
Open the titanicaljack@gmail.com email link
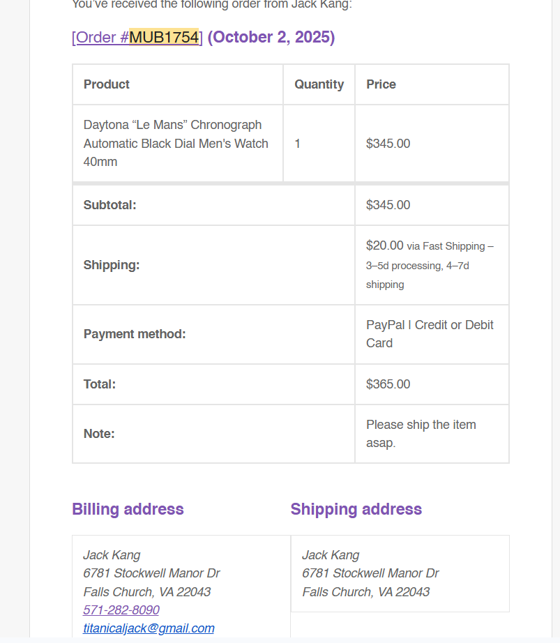[149, 628]
